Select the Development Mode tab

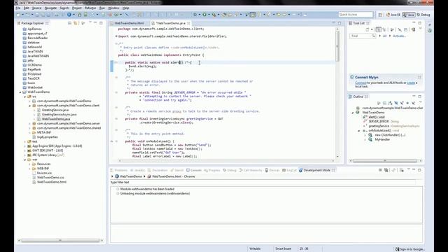pos(316,170)
